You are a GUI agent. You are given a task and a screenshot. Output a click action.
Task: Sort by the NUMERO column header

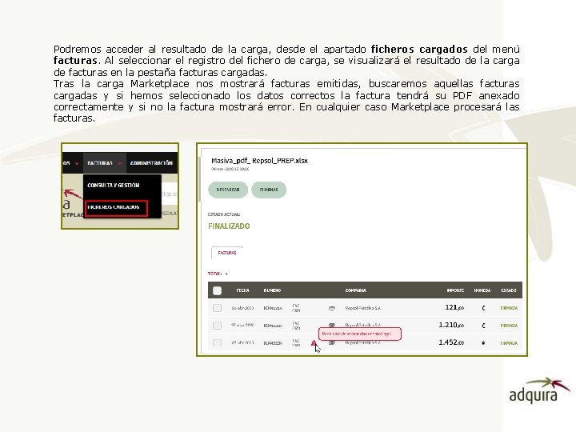coord(272,290)
